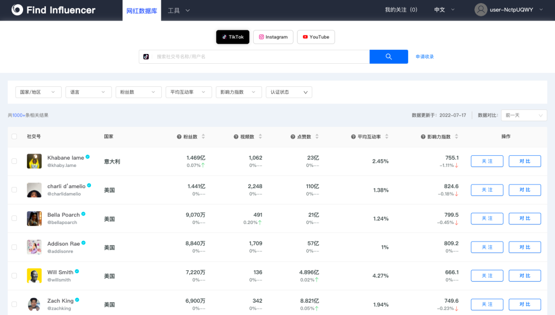
Task: Click Addison Rae verified badge
Action: pos(84,243)
